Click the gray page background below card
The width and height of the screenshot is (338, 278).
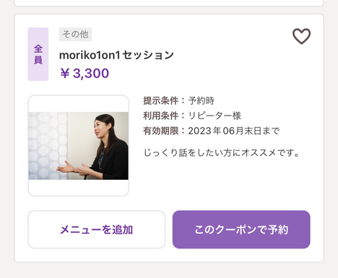(169, 271)
